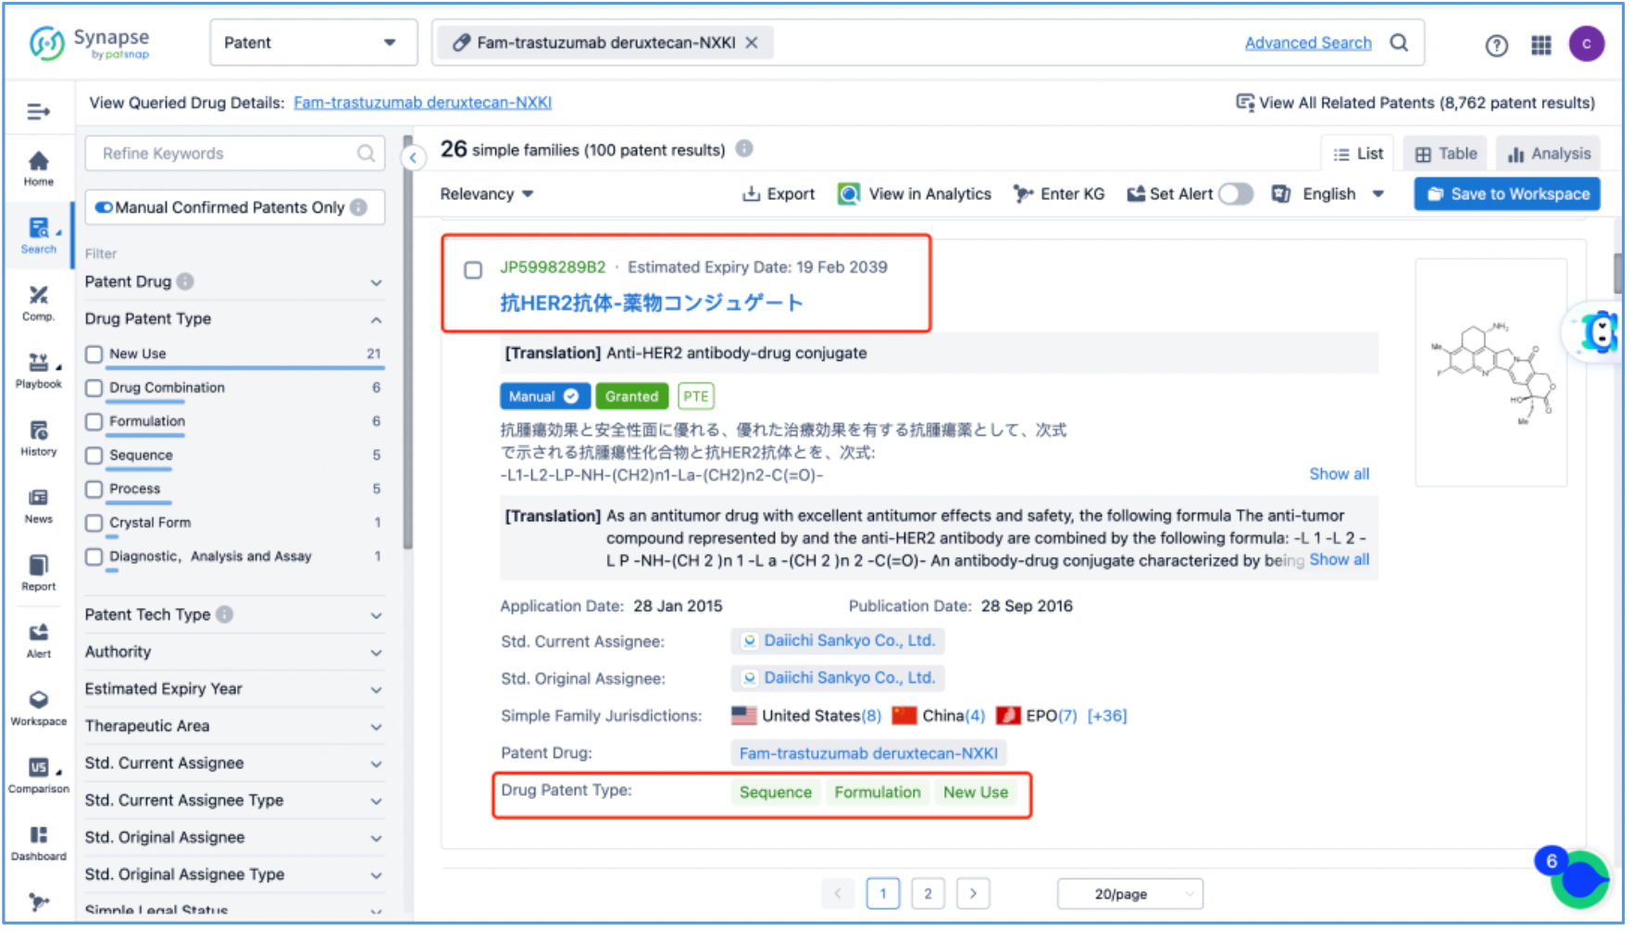Open the Playbook sidebar icon
The image size is (1633, 931).
point(39,371)
